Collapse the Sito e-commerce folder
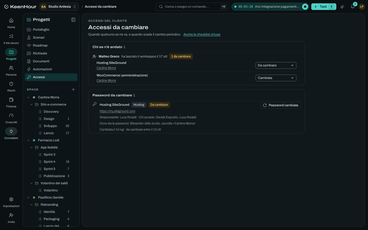The image size is (368, 230). [31, 105]
